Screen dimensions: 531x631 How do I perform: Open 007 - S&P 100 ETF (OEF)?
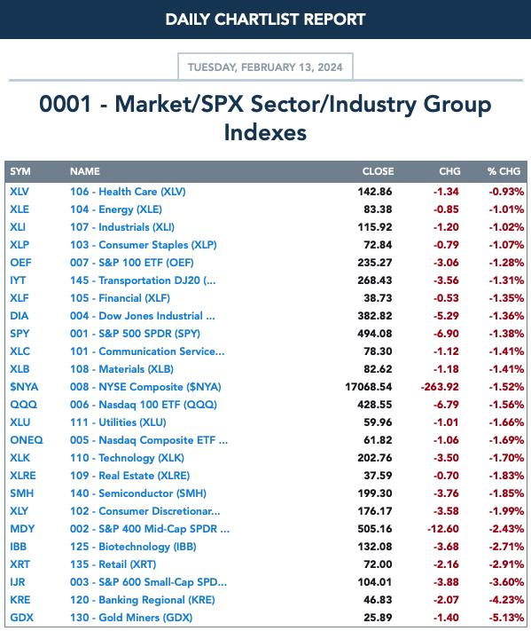pyautogui.click(x=132, y=263)
